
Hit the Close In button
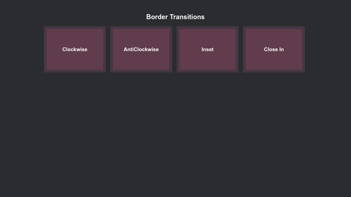tap(273, 49)
